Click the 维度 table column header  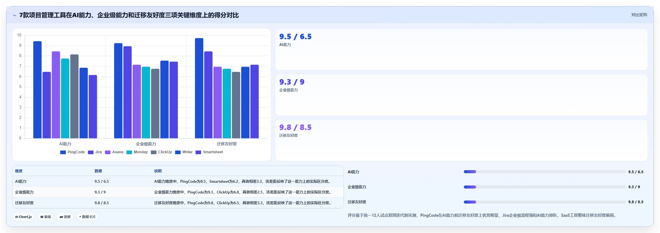[19, 171]
